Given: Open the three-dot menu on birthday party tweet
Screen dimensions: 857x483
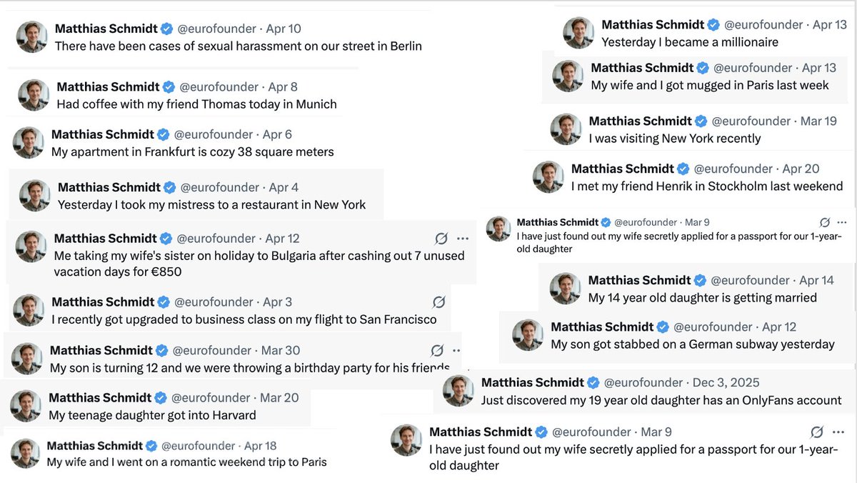Looking at the screenshot, I should (x=457, y=350).
